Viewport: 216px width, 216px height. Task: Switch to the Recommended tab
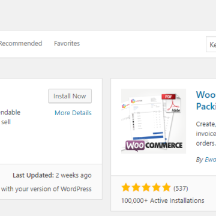coord(20,43)
